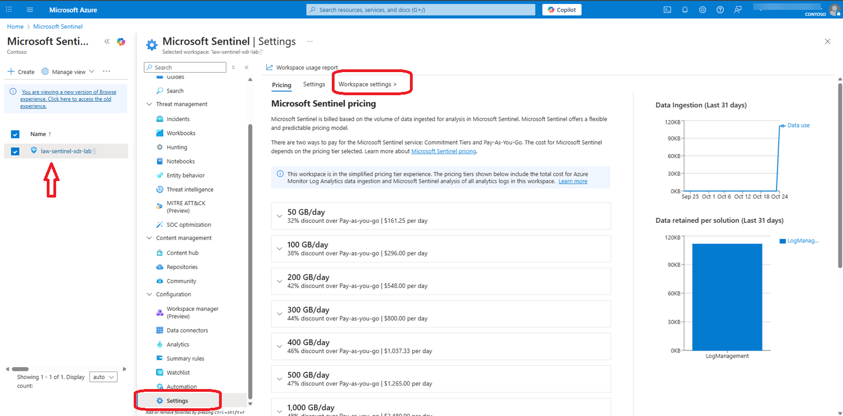Open the Workbooks icon in sidebar
The width and height of the screenshot is (843, 416).
pos(160,133)
